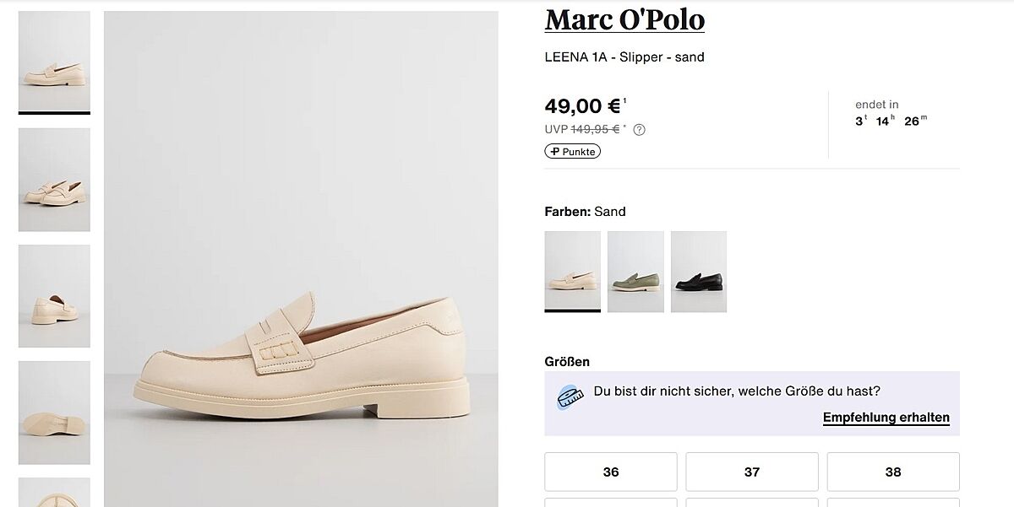The width and height of the screenshot is (1014, 507).
Task: Click the Punkte badge
Action: click(572, 152)
